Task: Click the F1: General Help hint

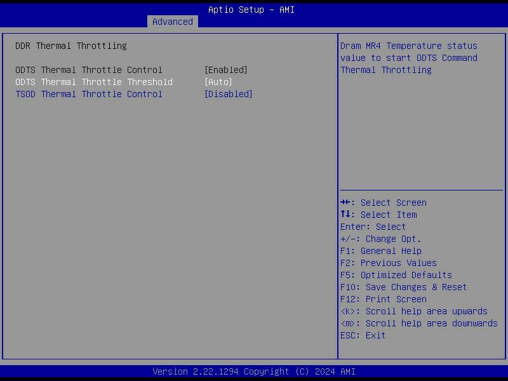Action: tap(381, 251)
